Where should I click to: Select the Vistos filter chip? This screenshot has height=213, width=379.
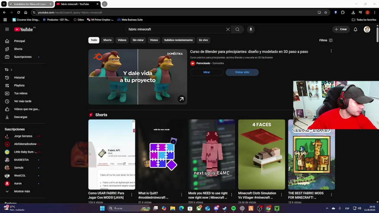click(x=154, y=40)
